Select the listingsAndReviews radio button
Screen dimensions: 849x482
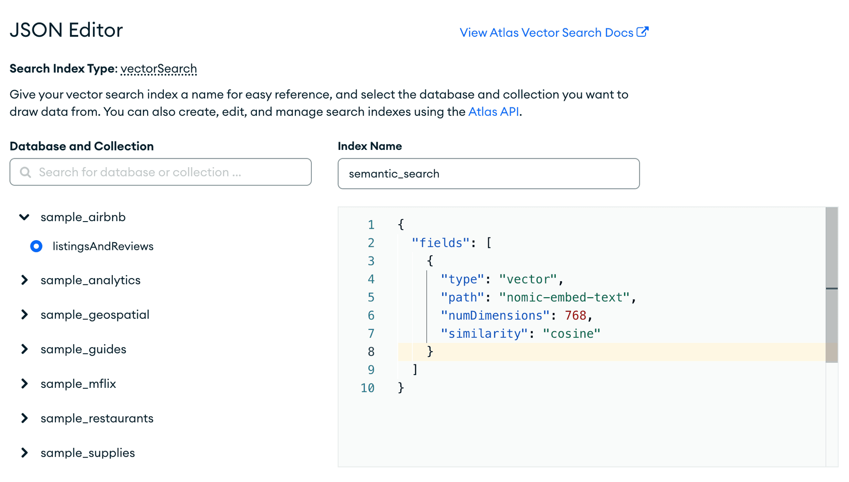pyautogui.click(x=36, y=246)
